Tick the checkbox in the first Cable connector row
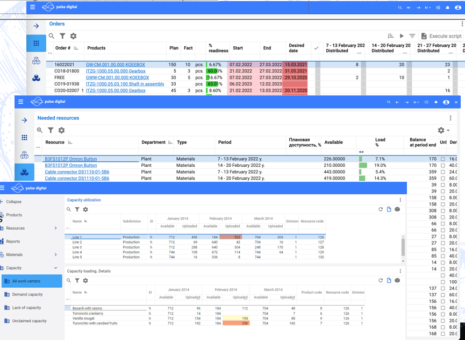The image size is (465, 340). (x=442, y=172)
